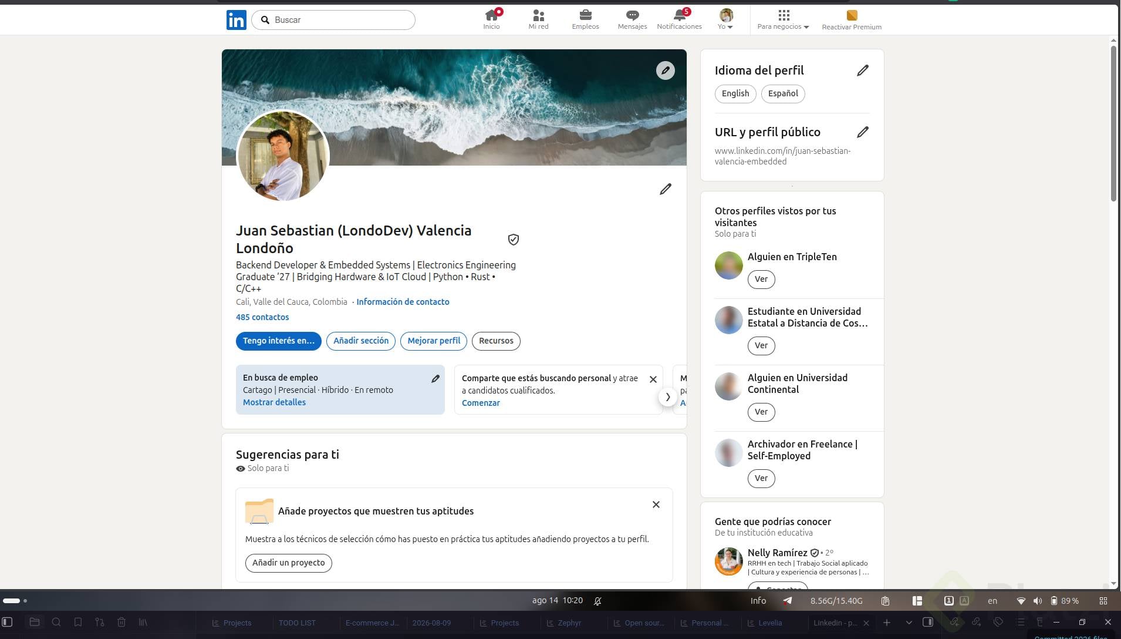
Task: Click Ver under Archivador en Freelance
Action: pyautogui.click(x=761, y=478)
